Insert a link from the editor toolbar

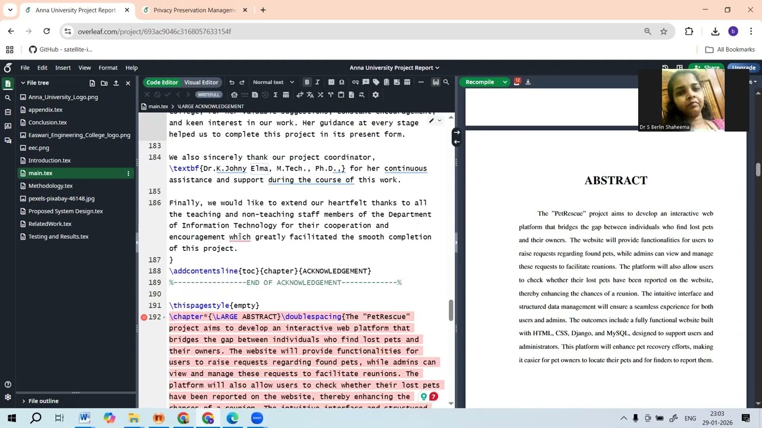(x=355, y=82)
